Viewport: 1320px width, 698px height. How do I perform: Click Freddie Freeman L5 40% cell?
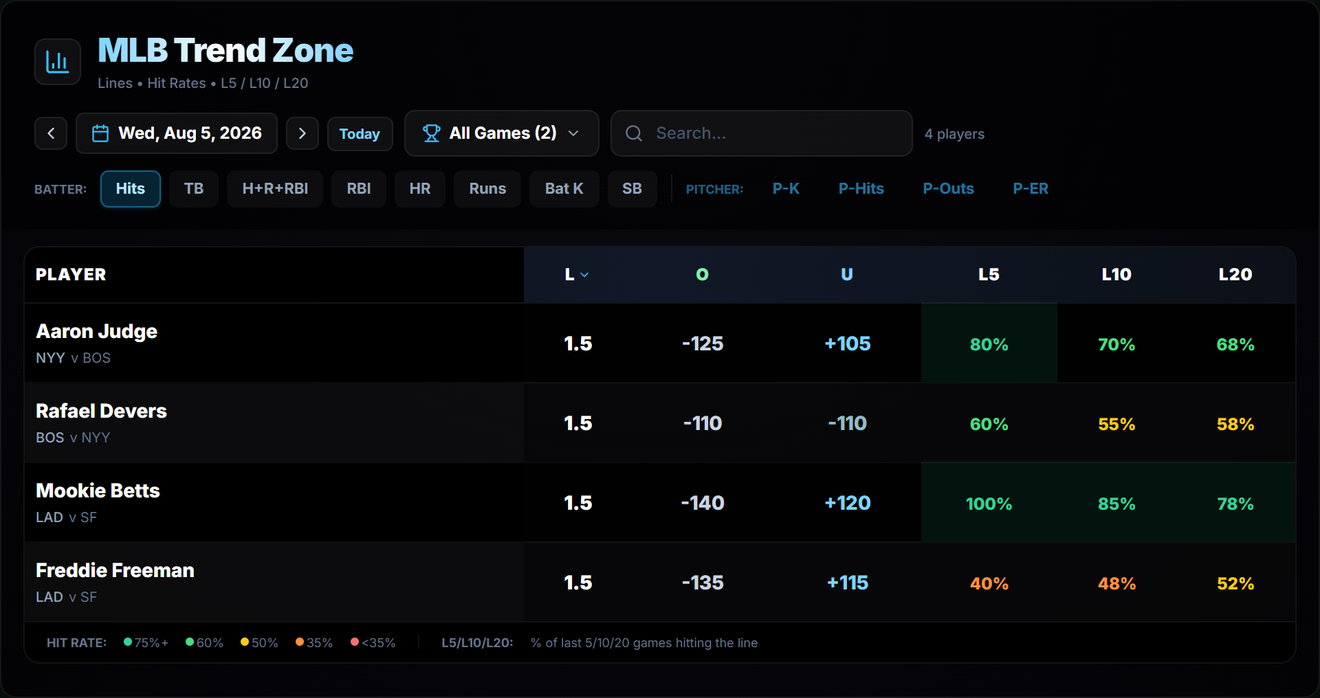tap(989, 582)
